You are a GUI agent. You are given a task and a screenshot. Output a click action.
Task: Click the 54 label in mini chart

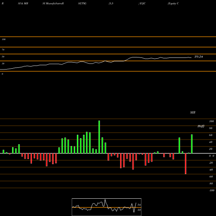pyautogui.click(x=139, y=205)
